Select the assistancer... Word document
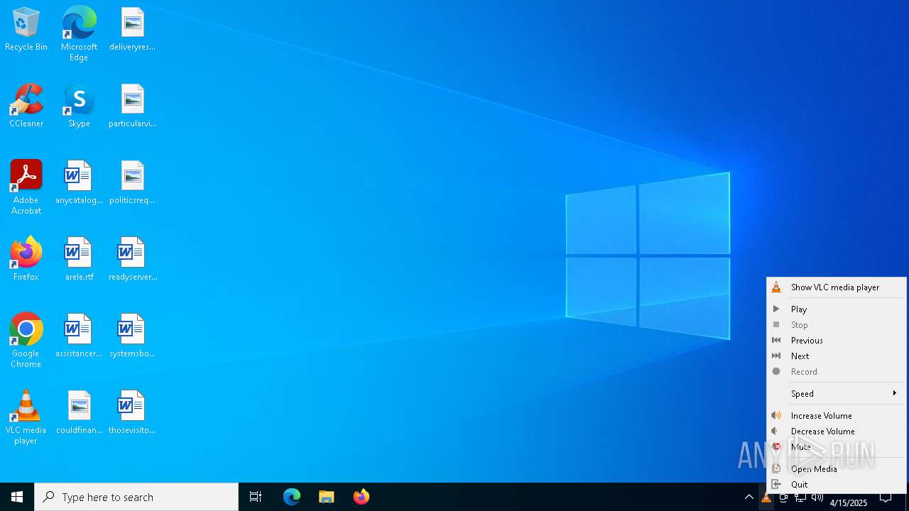The width and height of the screenshot is (909, 511). (79, 336)
